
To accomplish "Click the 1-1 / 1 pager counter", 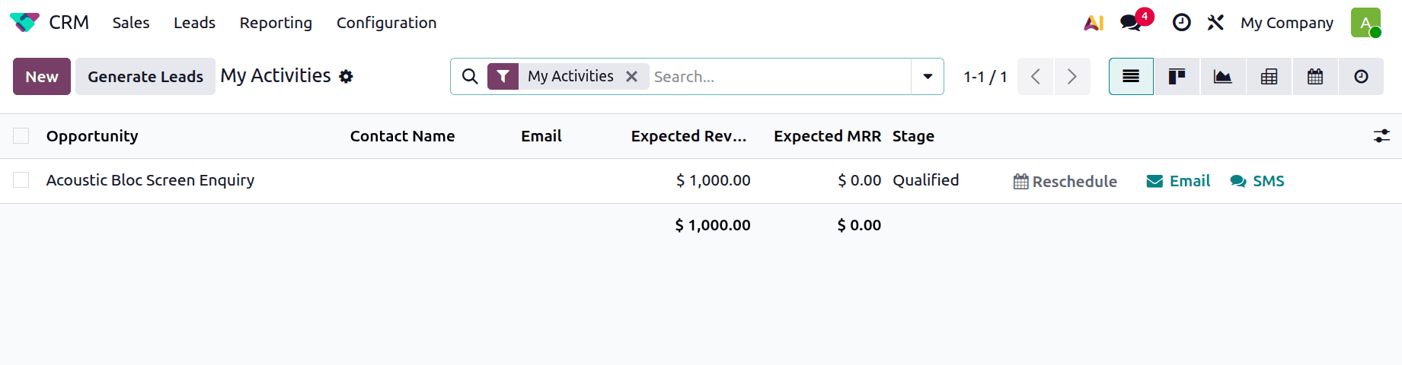I will click(985, 77).
